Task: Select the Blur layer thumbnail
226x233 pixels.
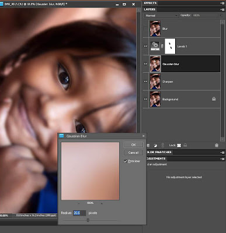Action: tap(155, 29)
